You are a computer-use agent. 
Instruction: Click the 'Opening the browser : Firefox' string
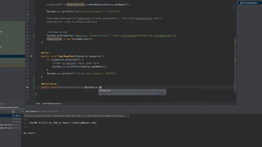point(95,11)
